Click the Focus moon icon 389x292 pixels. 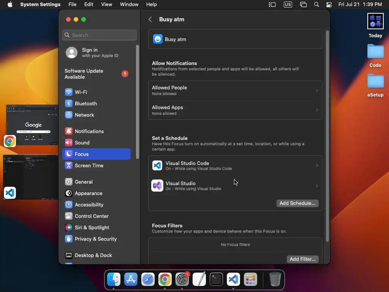pos(69,154)
